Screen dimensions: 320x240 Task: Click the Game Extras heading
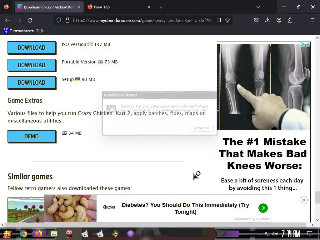[25, 100]
